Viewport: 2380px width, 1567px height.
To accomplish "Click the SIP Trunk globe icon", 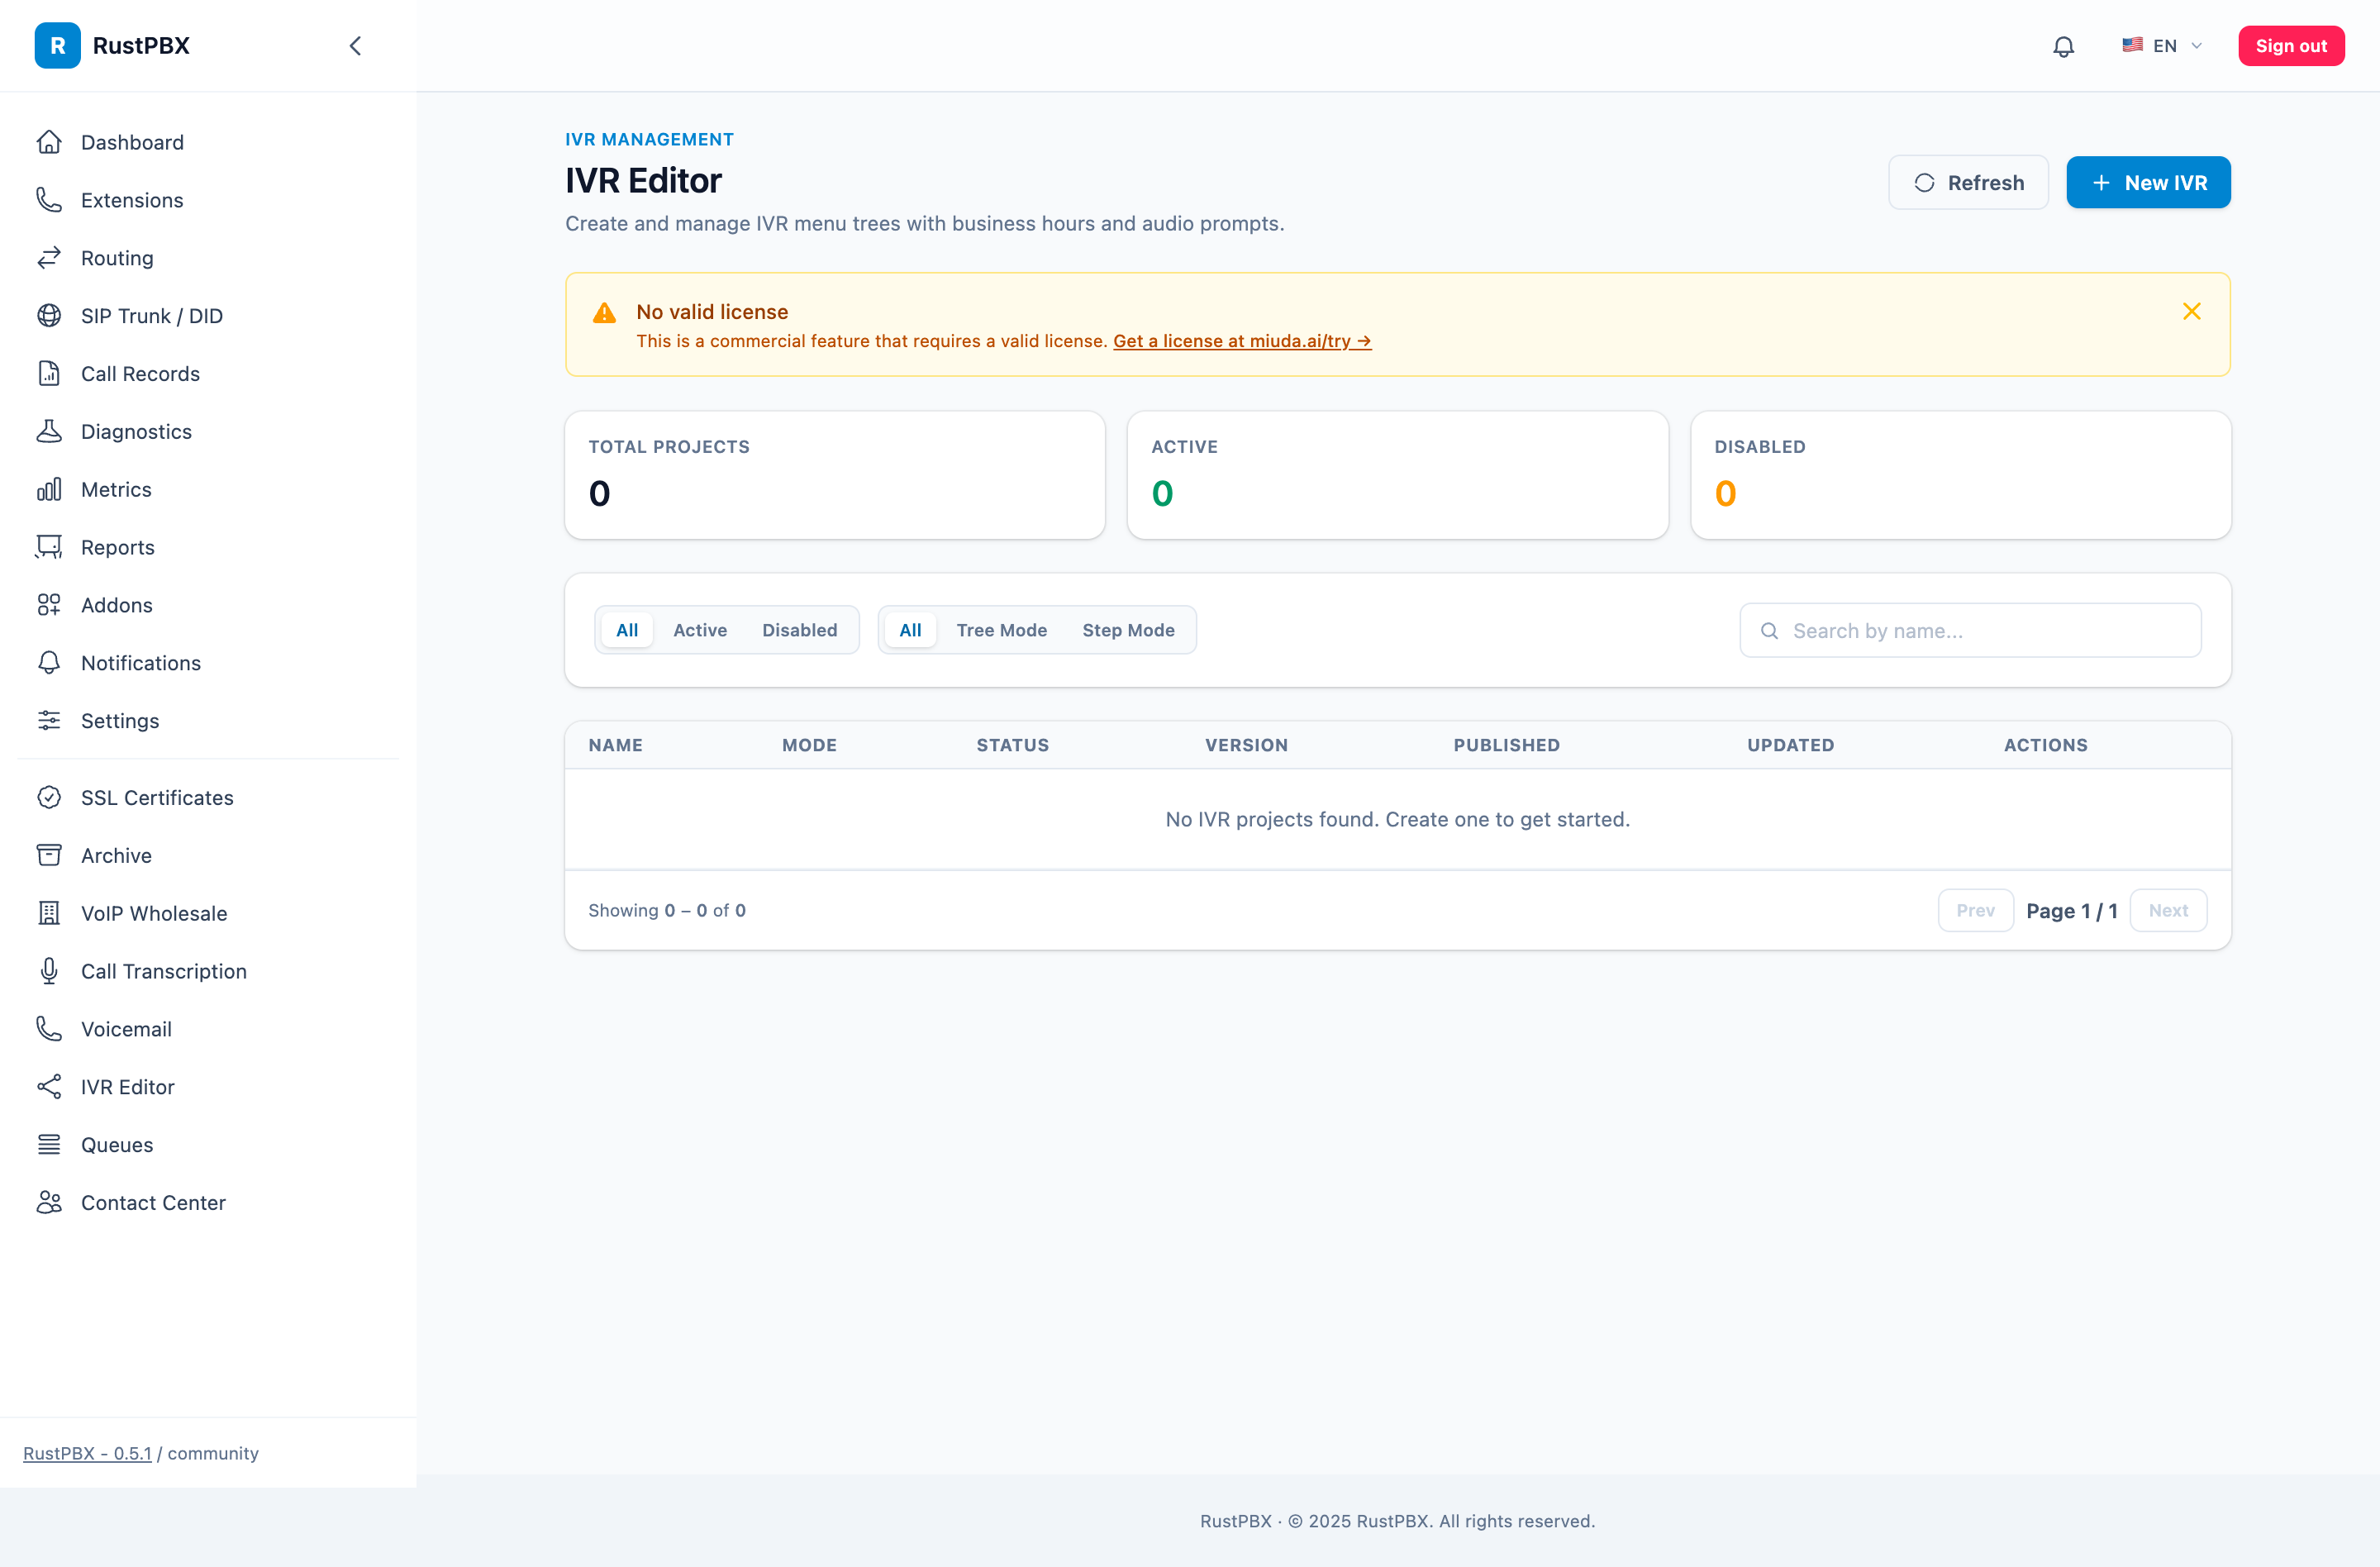I will coord(49,316).
